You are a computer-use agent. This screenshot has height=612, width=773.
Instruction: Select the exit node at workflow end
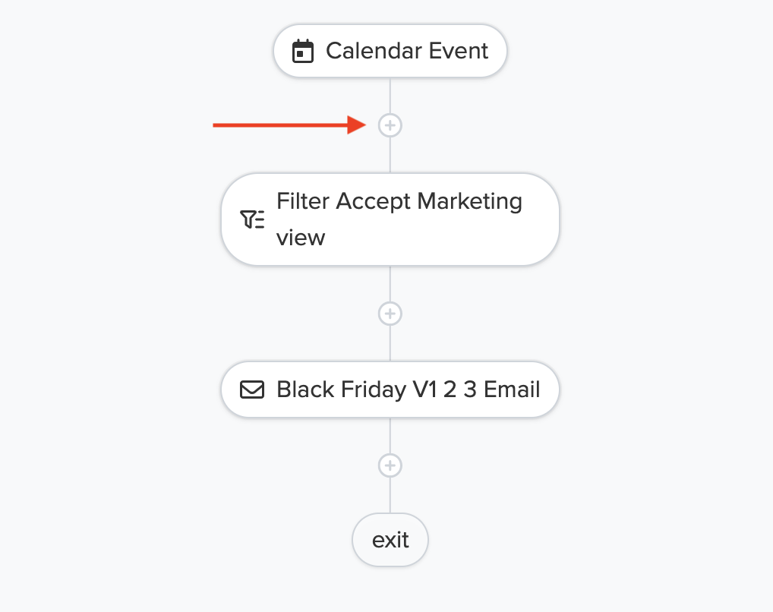390,540
